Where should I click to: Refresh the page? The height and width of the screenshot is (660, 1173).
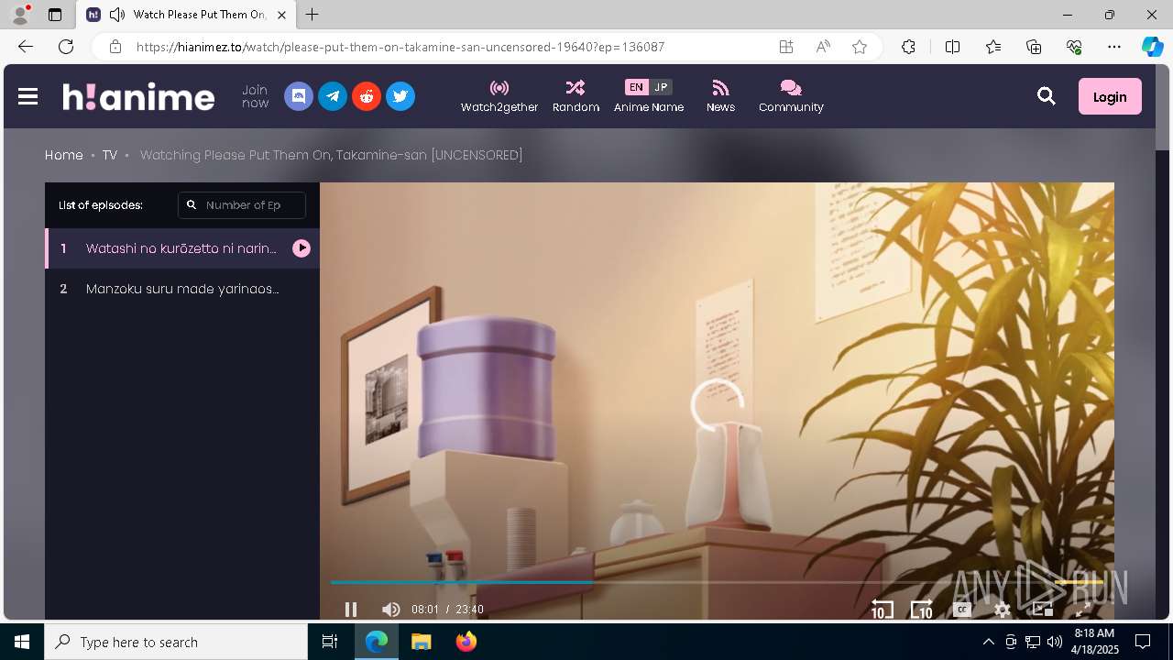point(66,47)
